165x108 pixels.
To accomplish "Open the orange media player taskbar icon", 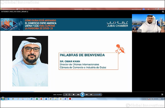I will tap(61, 99).
